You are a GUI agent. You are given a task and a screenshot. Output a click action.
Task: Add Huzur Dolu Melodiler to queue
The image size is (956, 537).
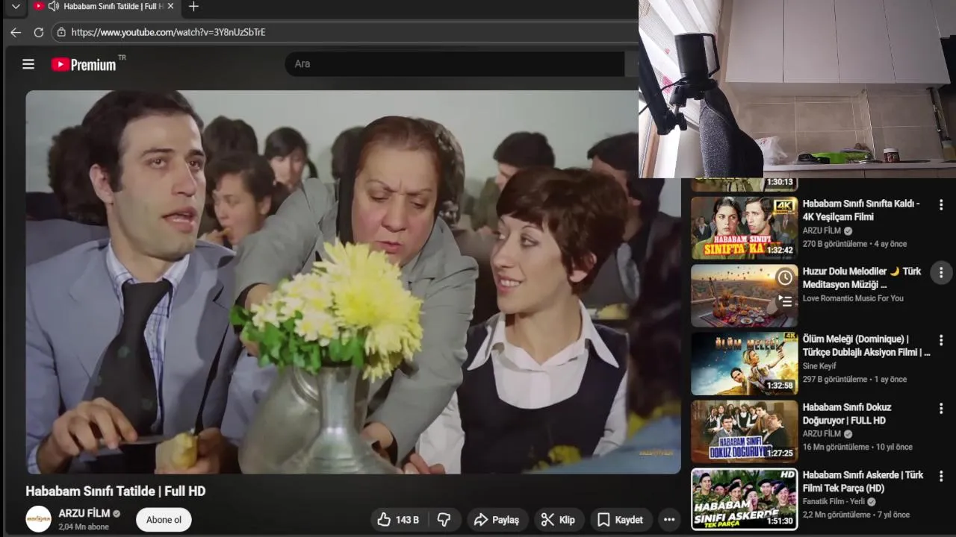[x=785, y=301]
